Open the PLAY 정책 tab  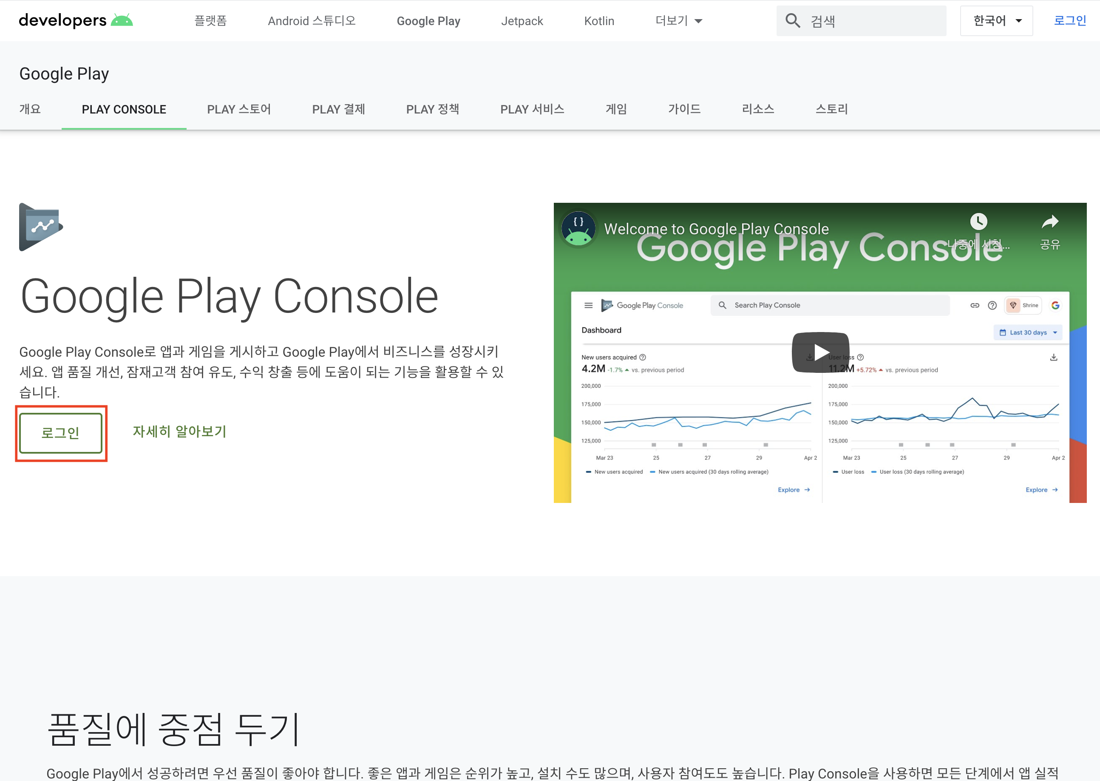pos(432,110)
